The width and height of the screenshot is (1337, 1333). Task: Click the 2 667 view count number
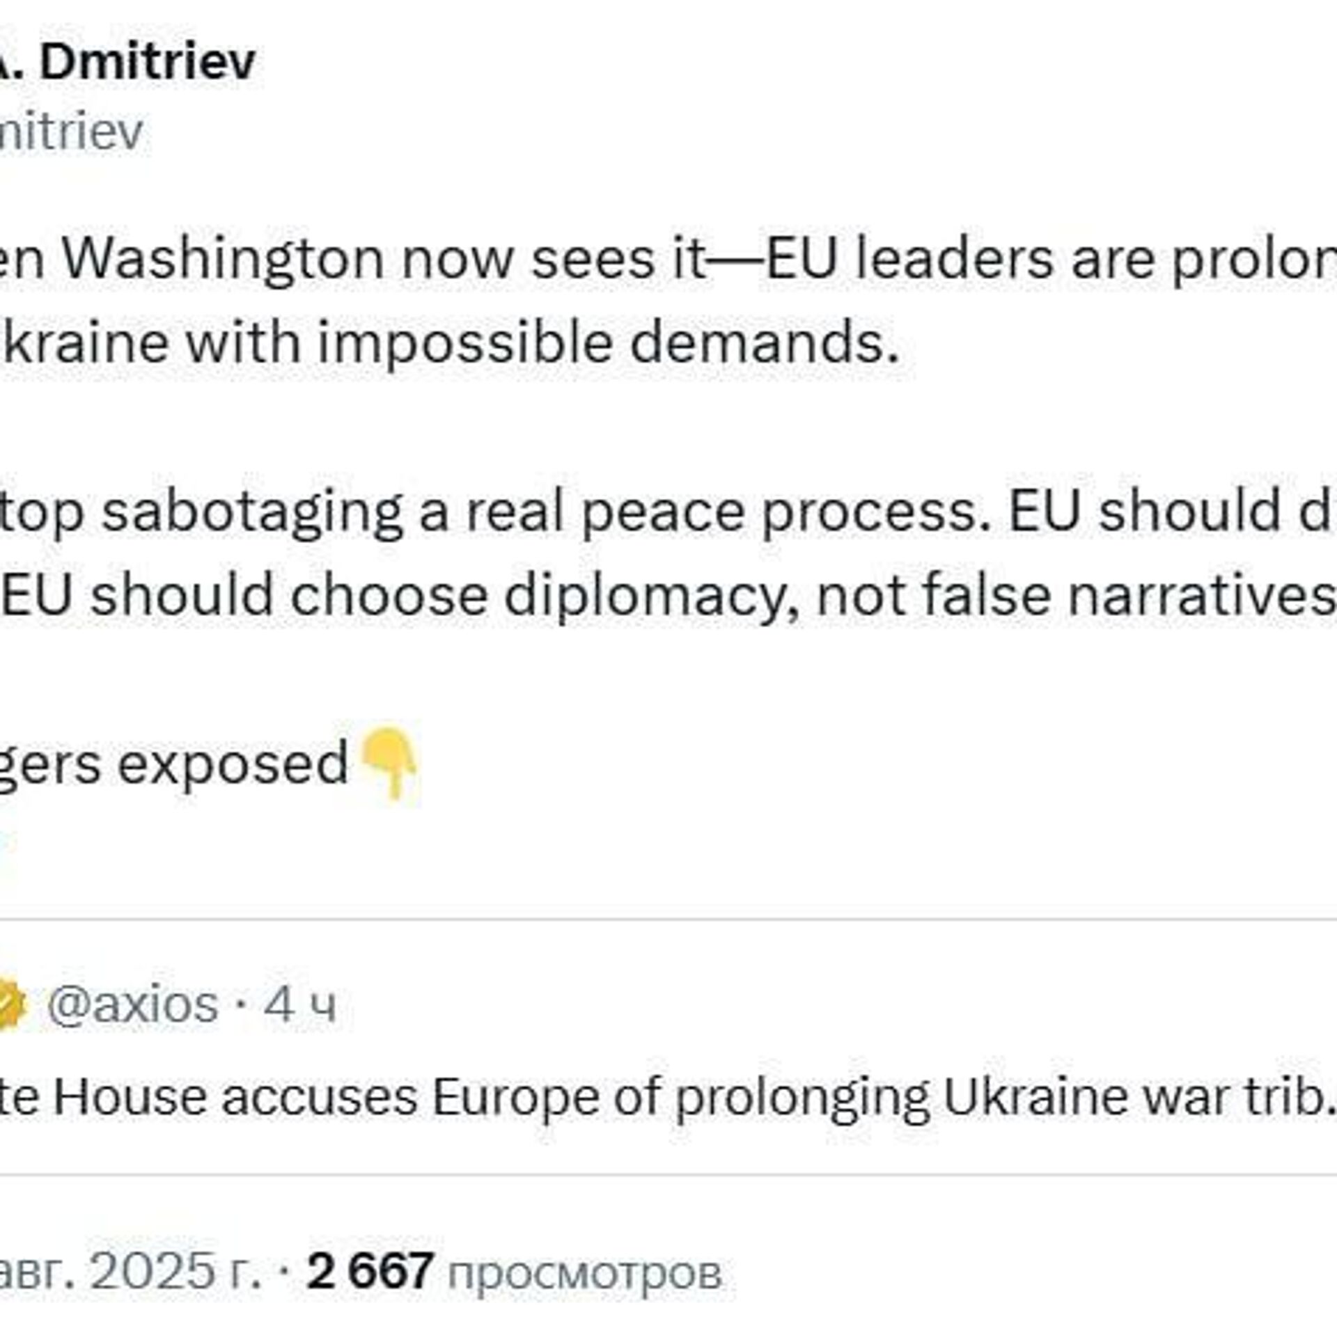click(370, 1270)
